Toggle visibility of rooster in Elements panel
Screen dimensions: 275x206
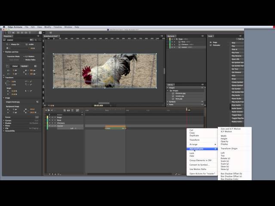pyautogui.click(x=172, y=47)
